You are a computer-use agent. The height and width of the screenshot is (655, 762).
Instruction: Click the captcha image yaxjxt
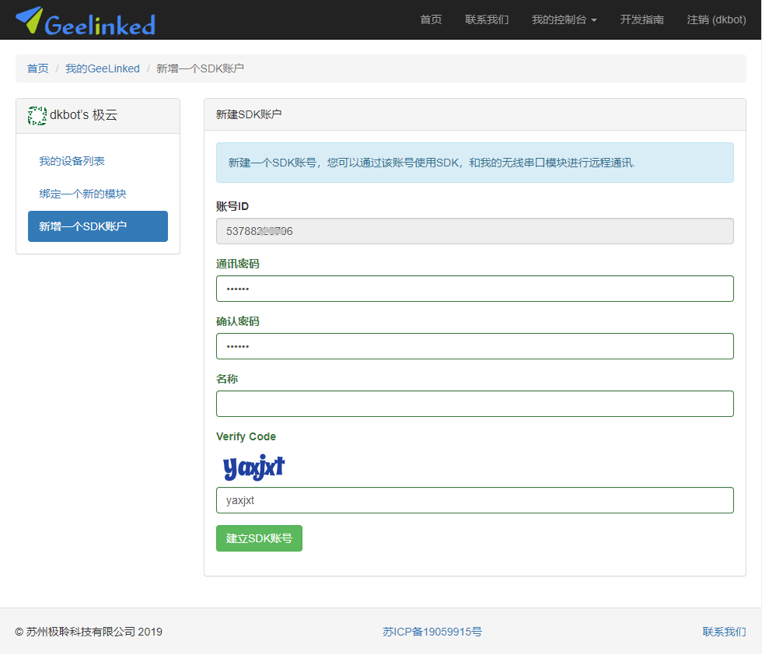click(253, 468)
